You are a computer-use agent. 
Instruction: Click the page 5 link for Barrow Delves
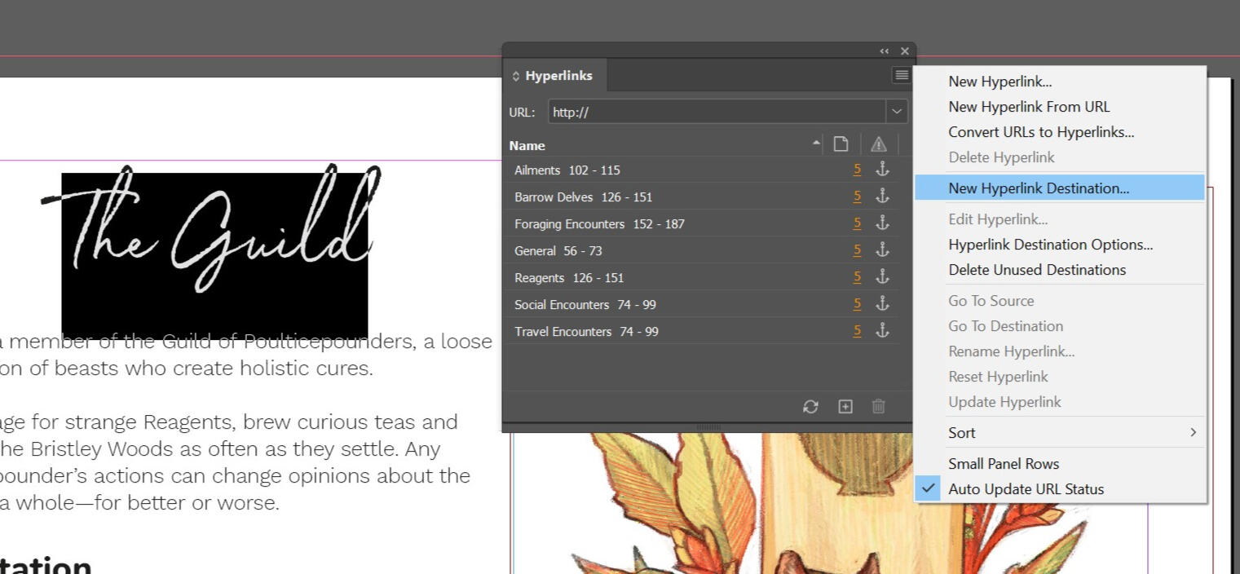tap(857, 196)
